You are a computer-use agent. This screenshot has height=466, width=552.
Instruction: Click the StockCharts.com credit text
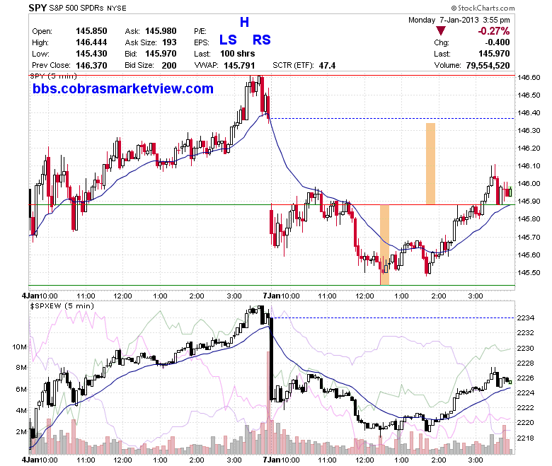(483, 8)
